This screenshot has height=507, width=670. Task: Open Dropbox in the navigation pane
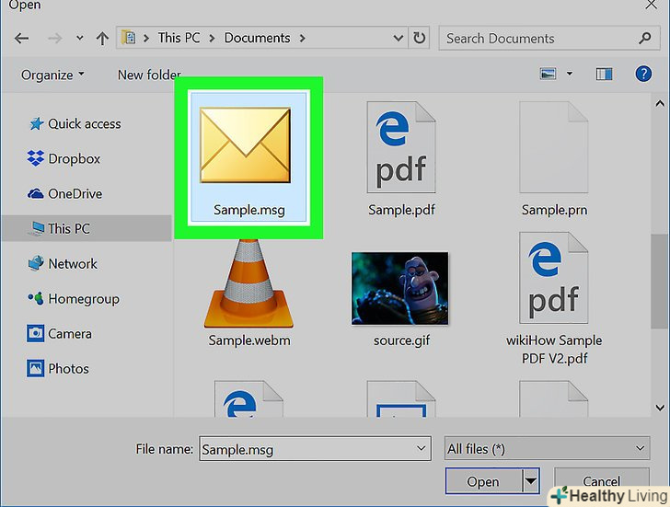pos(74,159)
